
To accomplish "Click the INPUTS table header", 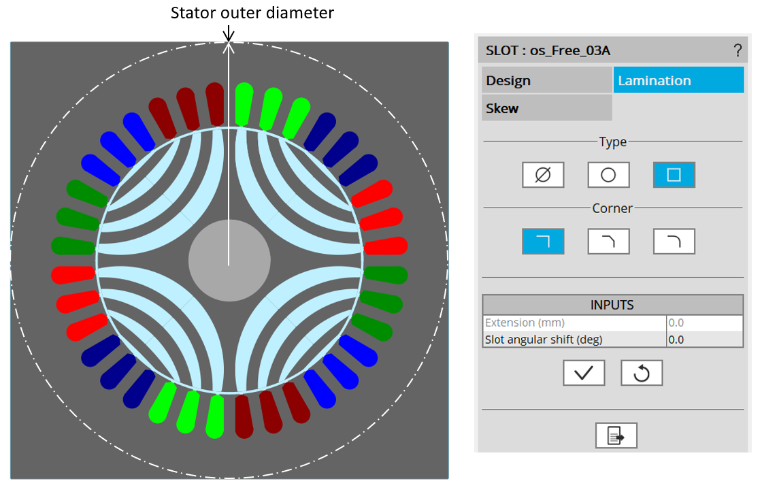I will pyautogui.click(x=612, y=305).
